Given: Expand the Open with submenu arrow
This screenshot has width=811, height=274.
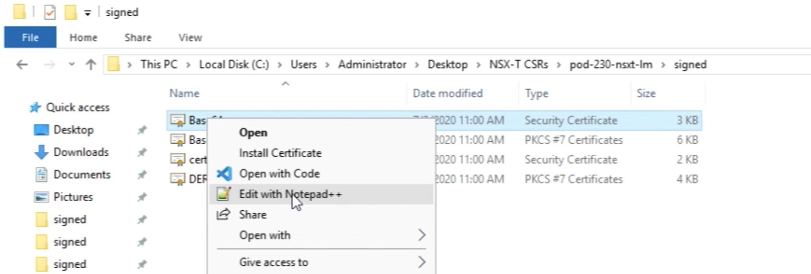Looking at the screenshot, I should [x=421, y=235].
